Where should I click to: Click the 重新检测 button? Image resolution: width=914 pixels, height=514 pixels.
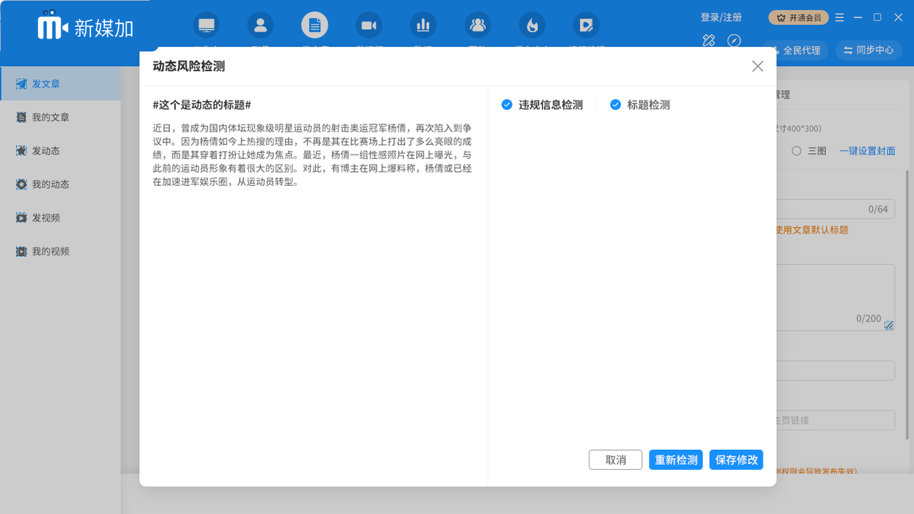[x=676, y=460]
